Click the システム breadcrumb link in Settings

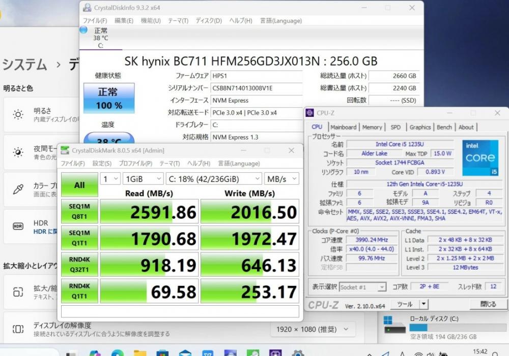[24, 64]
